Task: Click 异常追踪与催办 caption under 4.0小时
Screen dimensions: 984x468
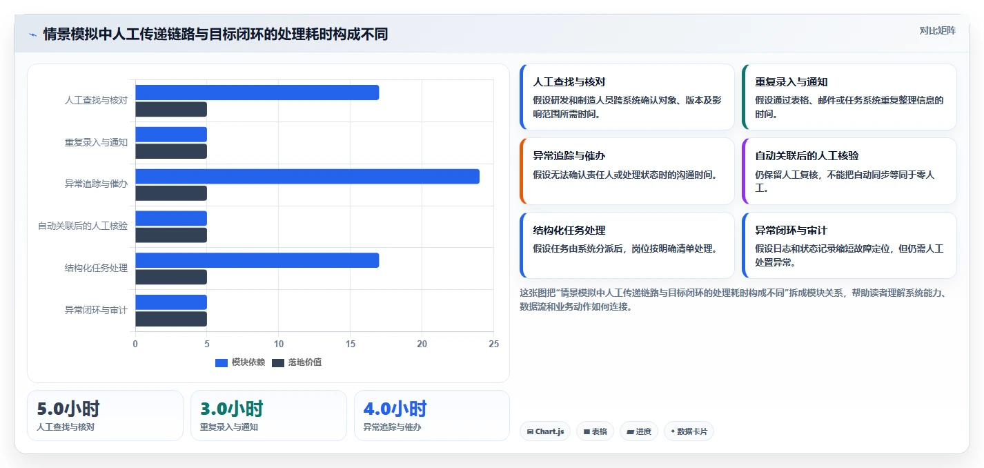Action: click(393, 427)
